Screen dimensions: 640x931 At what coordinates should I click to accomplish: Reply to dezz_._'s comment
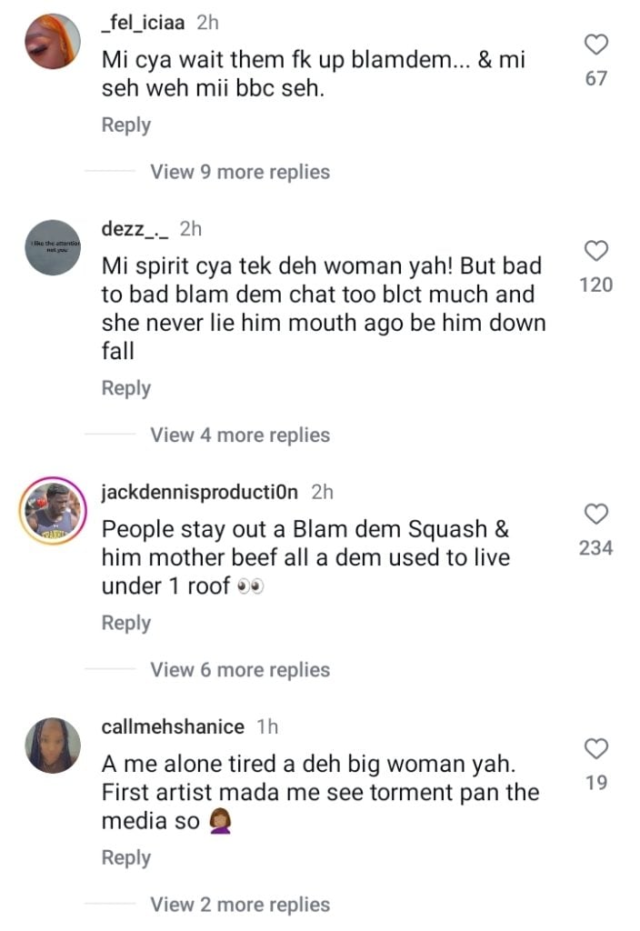[125, 388]
